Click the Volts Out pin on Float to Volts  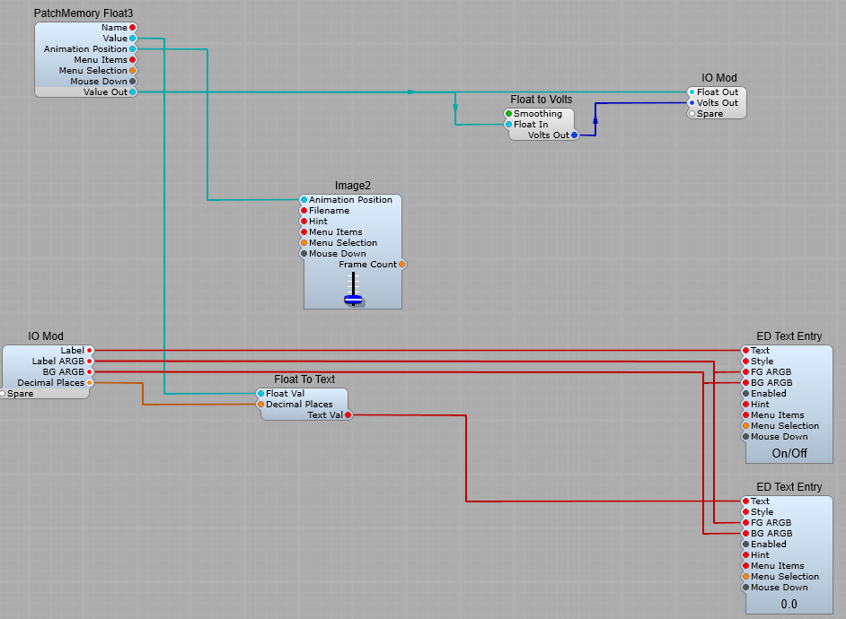pos(575,135)
